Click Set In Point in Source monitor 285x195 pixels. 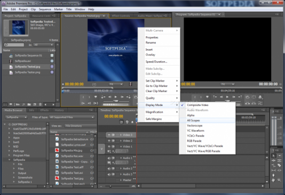(x=83, y=97)
